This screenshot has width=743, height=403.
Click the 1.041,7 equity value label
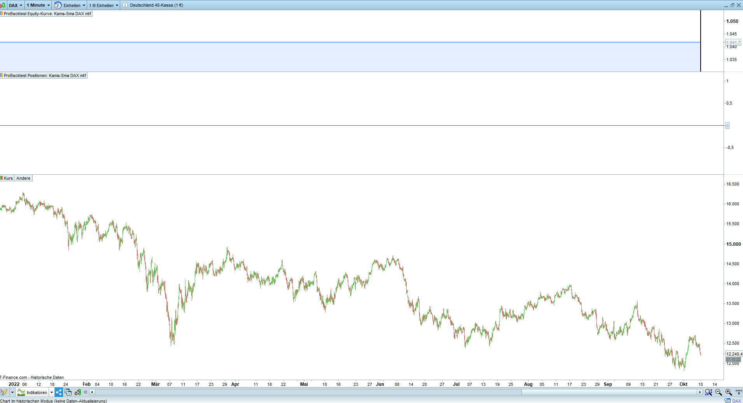733,42
